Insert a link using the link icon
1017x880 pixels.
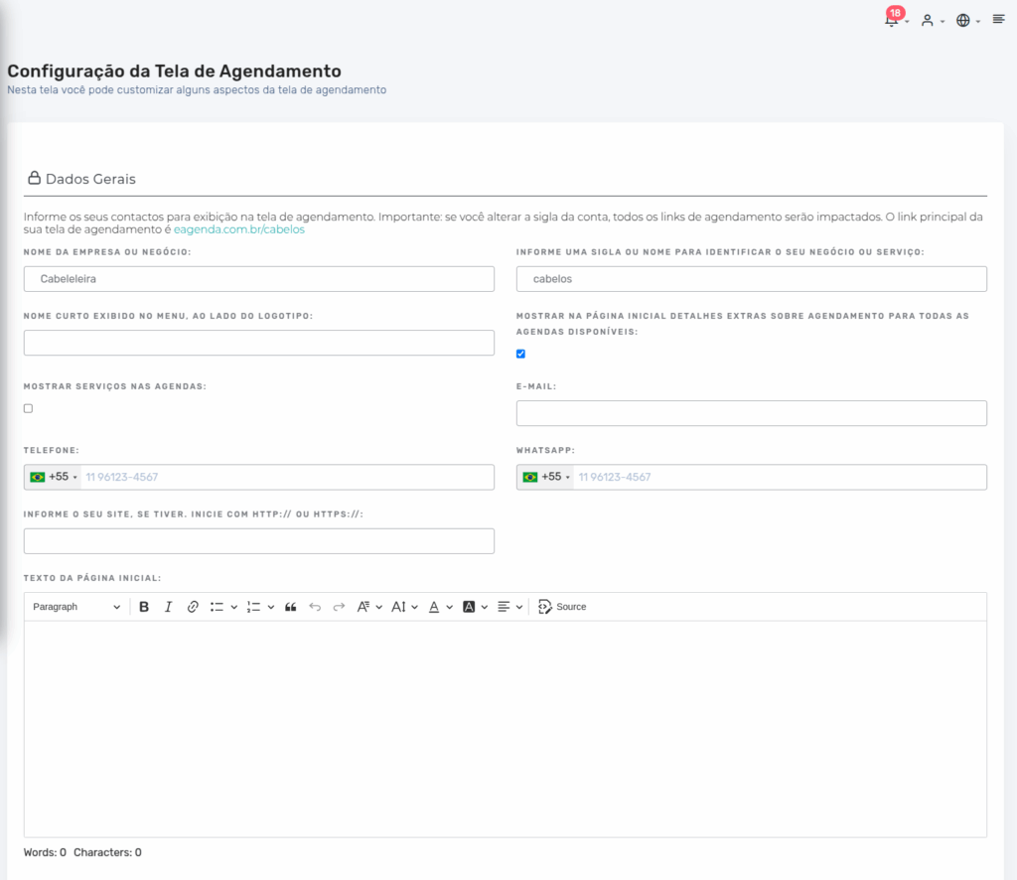click(193, 607)
